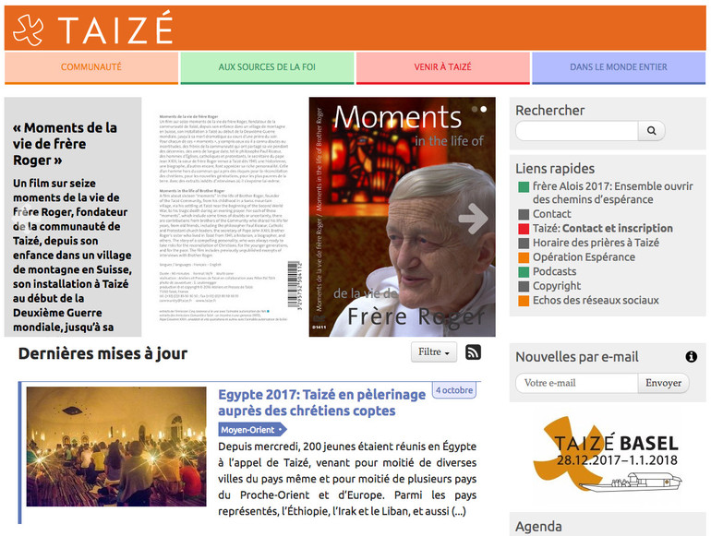This screenshot has height=536, width=711.
Task: Open Egypte 2017 article headline
Action: pos(321,402)
